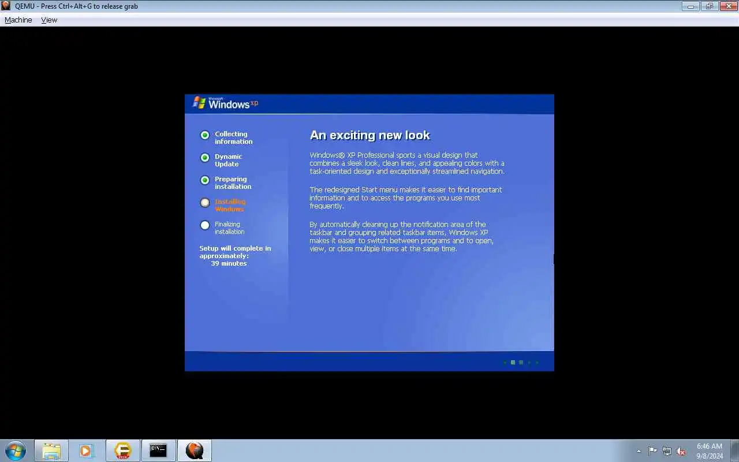Image resolution: width=739 pixels, height=462 pixels.
Task: Minimize the QEMU window
Action: (691, 6)
